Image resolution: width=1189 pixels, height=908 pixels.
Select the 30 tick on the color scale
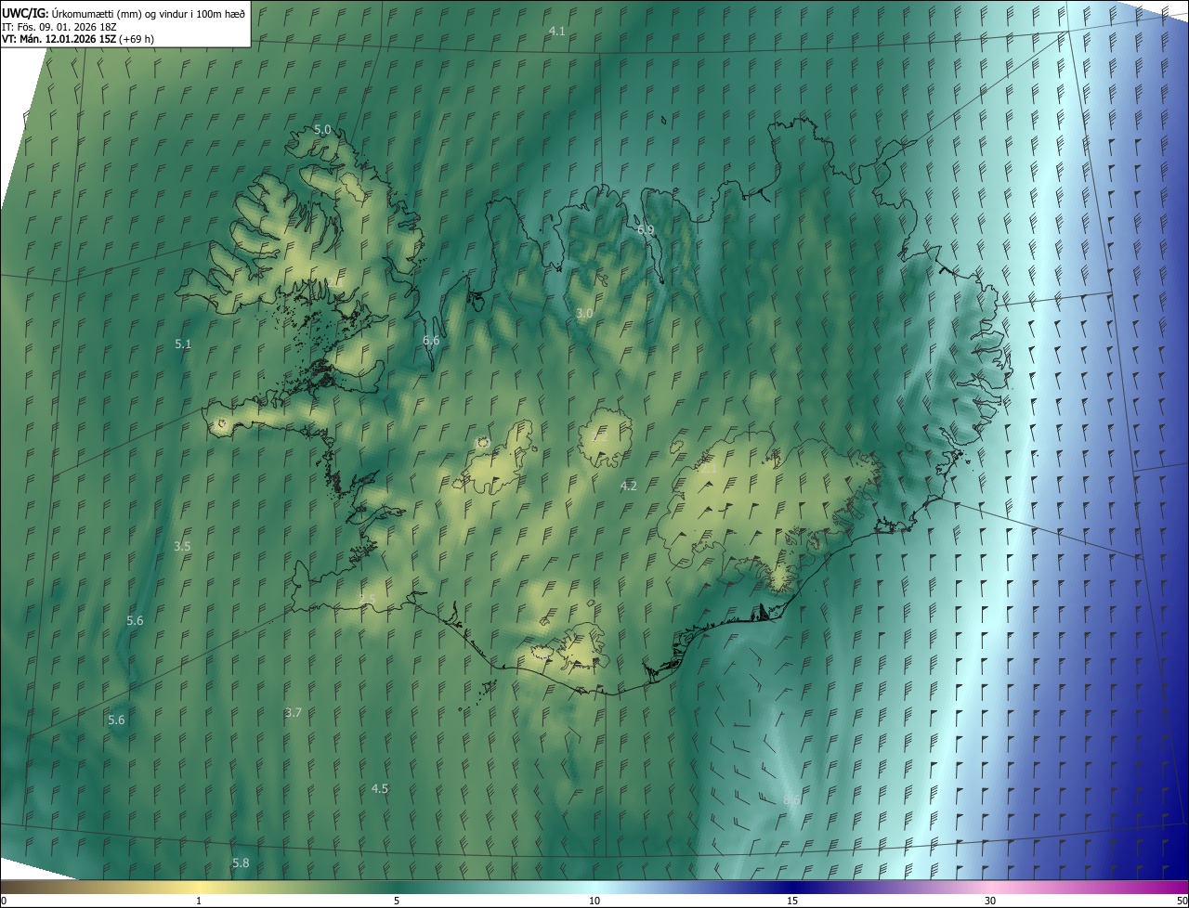click(990, 901)
